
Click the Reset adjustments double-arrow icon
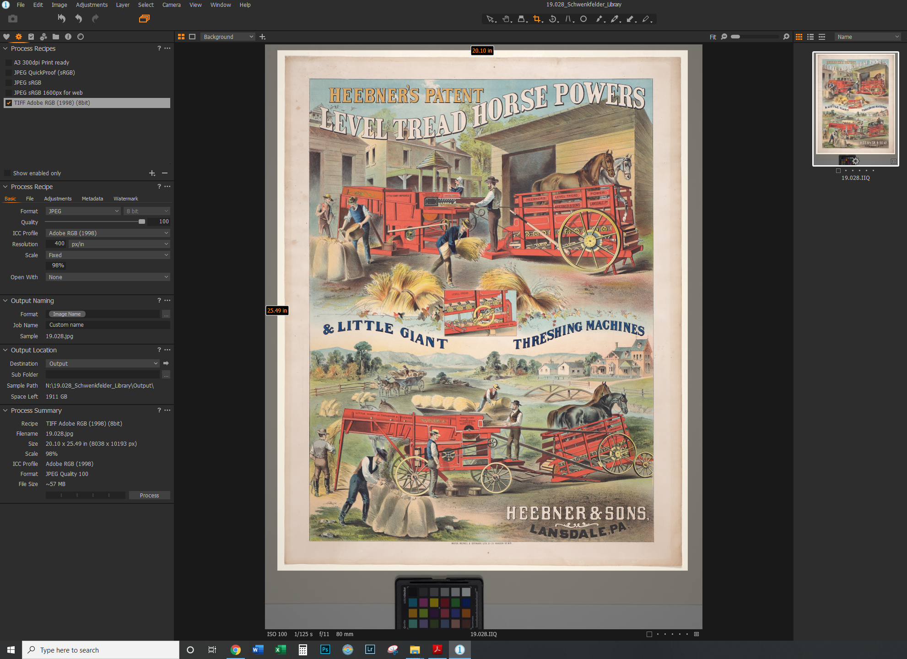point(61,19)
